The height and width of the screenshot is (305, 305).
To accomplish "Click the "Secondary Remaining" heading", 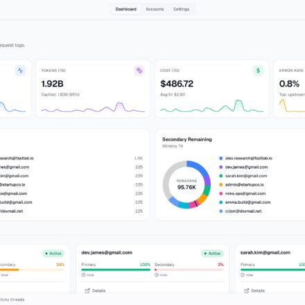I will pos(187,139).
